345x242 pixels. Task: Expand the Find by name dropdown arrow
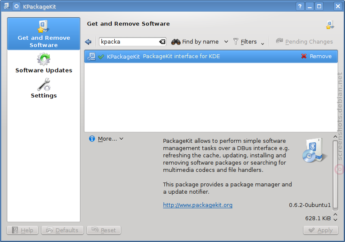[x=226, y=41]
